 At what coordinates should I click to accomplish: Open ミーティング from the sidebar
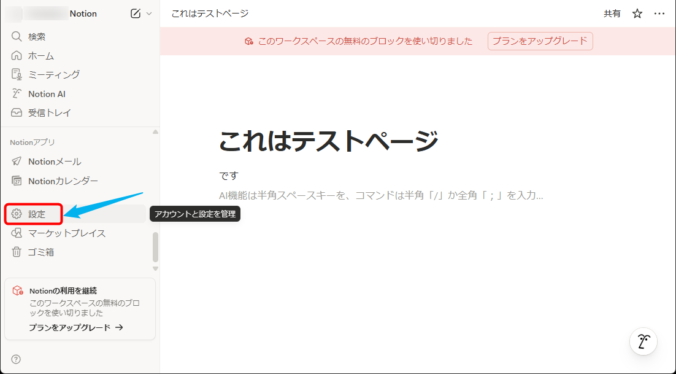coord(53,74)
